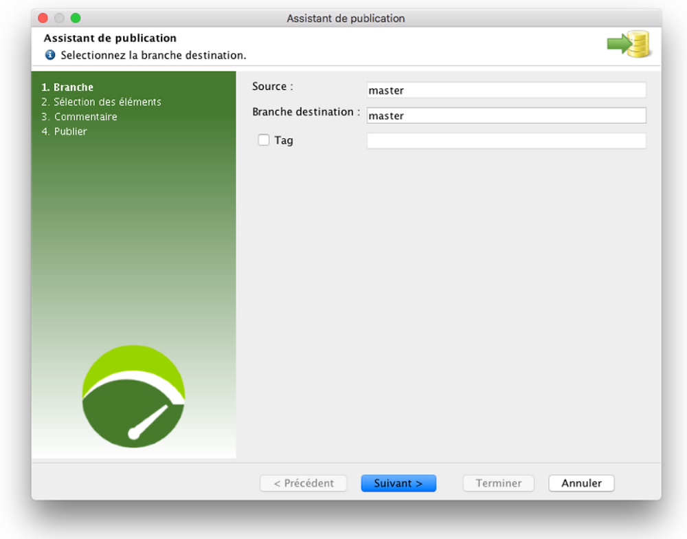Viewport: 687px width, 539px height.
Task: Click the empty Tag text field
Action: click(x=506, y=141)
